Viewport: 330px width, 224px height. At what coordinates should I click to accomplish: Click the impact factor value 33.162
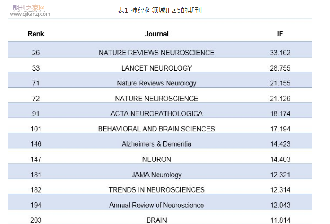(280, 53)
